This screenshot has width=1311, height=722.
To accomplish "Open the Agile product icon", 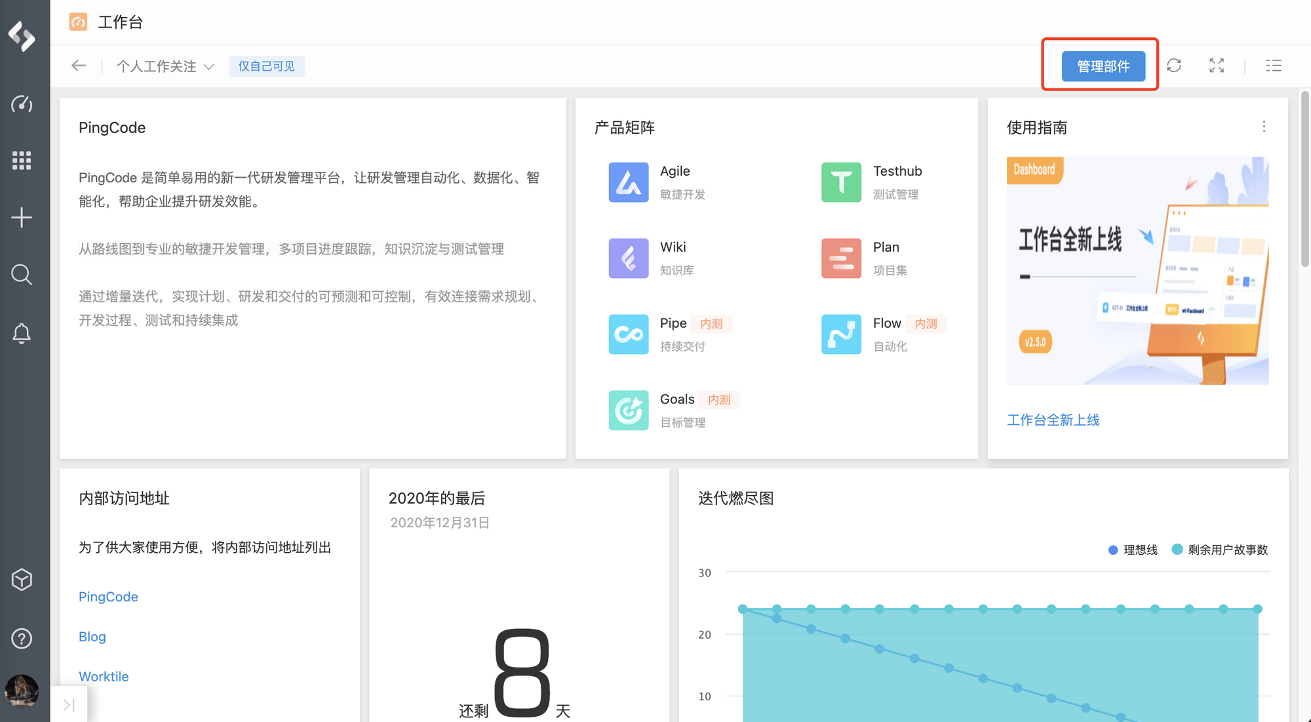I will click(x=628, y=182).
